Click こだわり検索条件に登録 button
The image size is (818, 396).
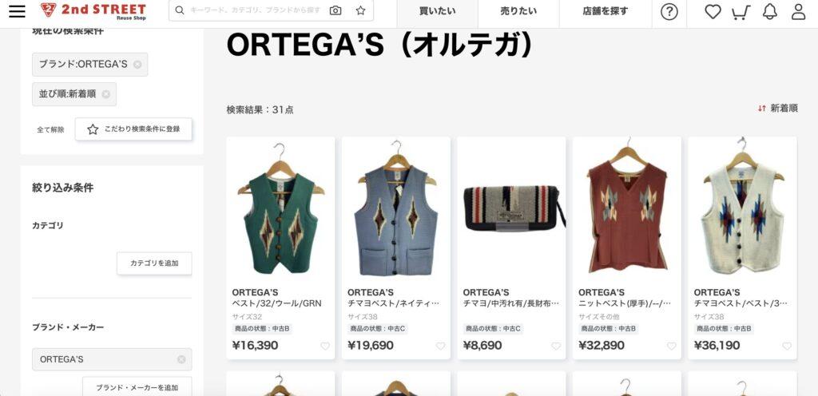(x=133, y=129)
